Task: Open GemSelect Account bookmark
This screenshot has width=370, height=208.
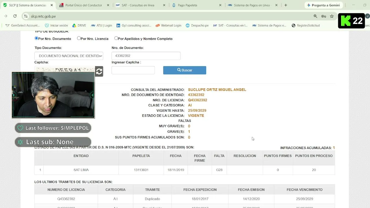Action: (x=23, y=25)
